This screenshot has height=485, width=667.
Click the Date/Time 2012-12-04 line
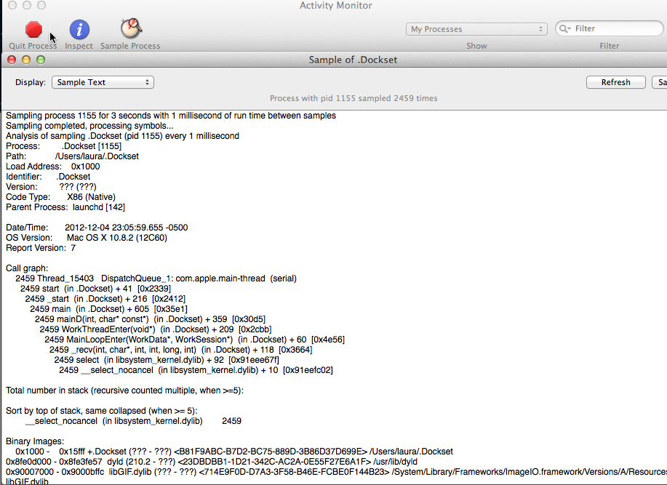pyautogui.click(x=97, y=228)
